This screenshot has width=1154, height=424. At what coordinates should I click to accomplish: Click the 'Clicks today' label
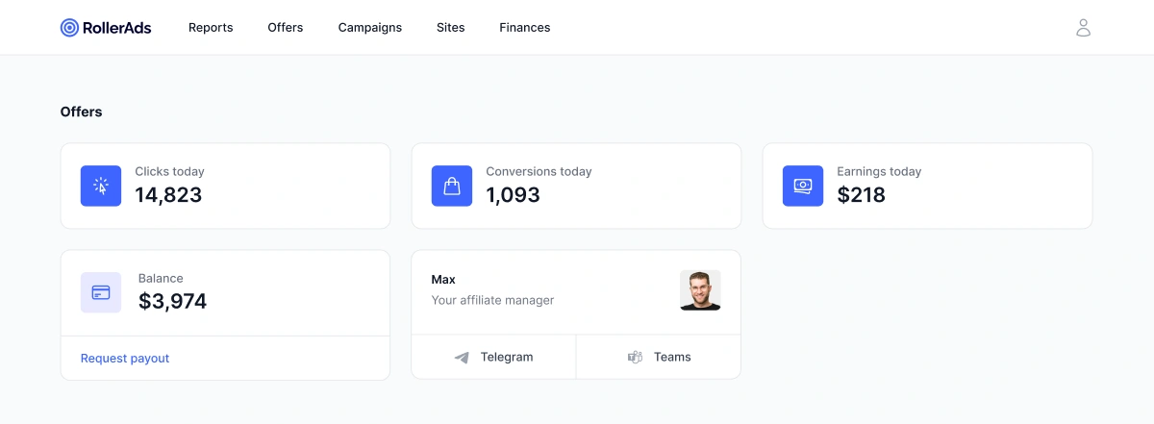[169, 171]
